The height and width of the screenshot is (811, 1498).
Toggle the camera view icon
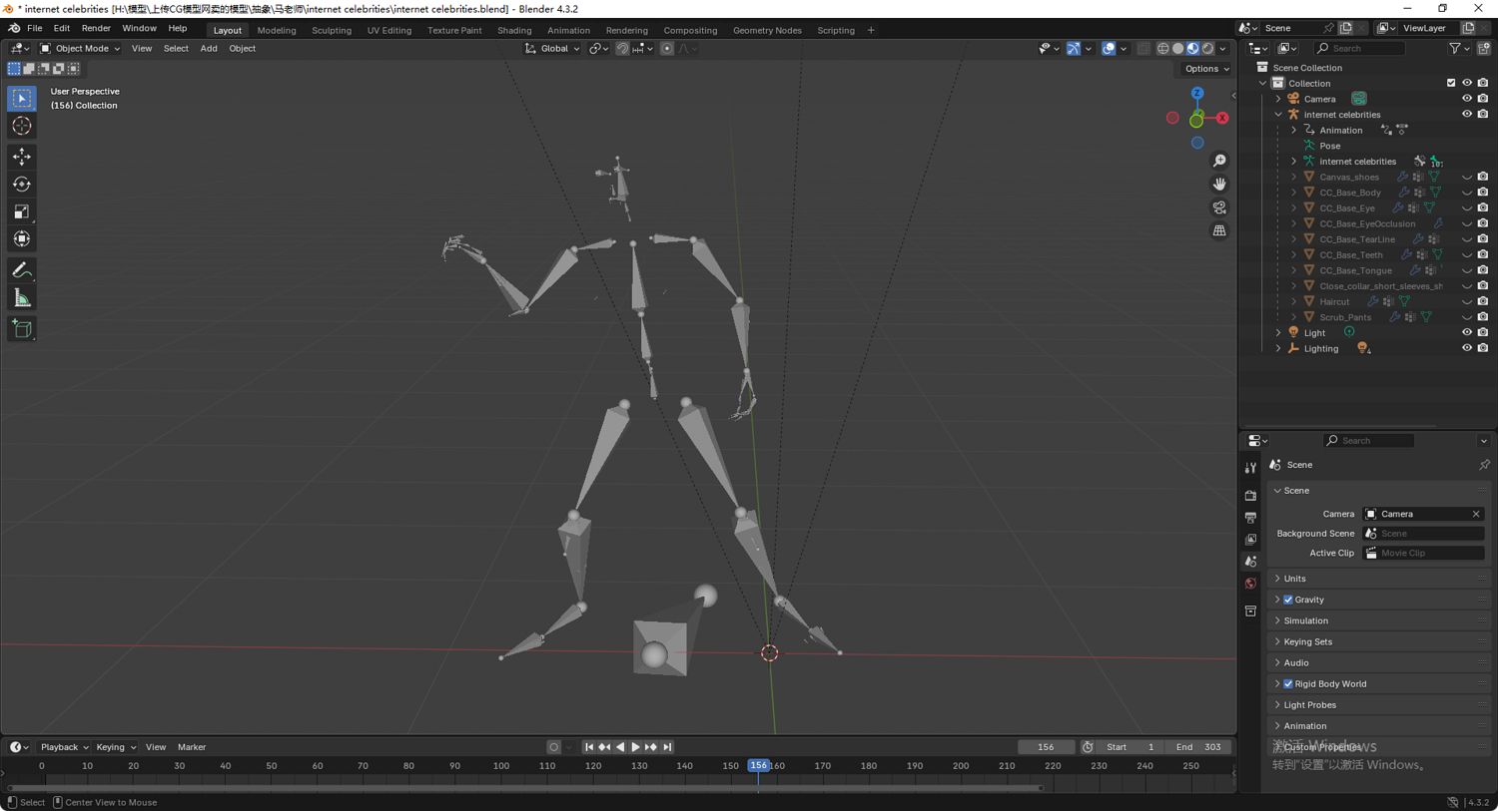[1219, 207]
